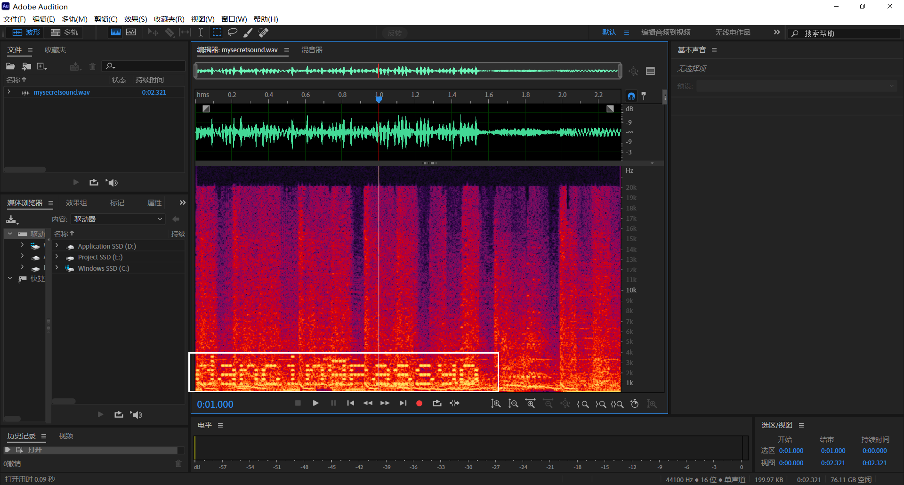Click Files panel search field
This screenshot has width=904, height=485.
[x=144, y=66]
